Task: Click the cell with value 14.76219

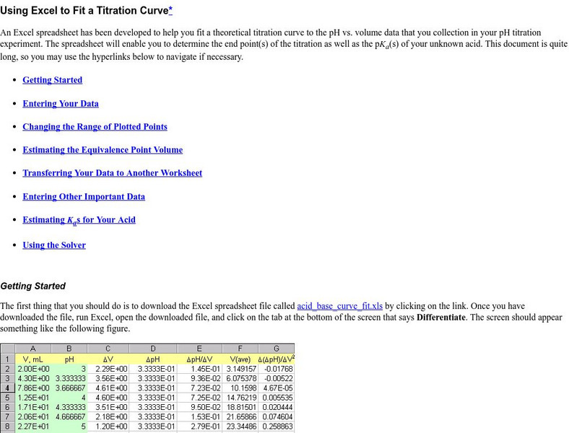Action: pos(240,398)
